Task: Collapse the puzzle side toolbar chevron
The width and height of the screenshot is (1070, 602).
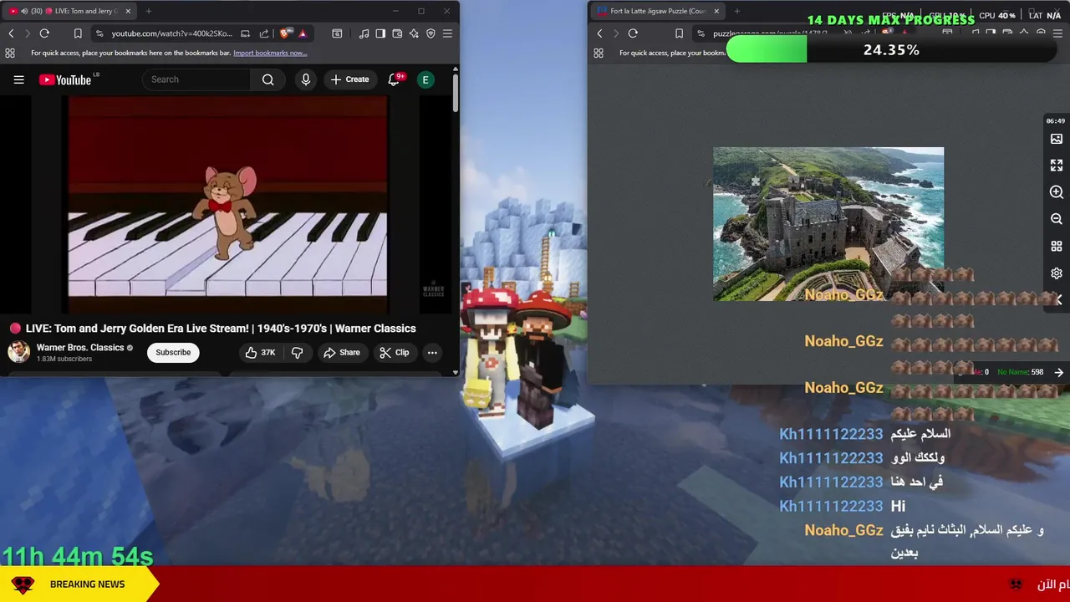Action: [x=1059, y=299]
